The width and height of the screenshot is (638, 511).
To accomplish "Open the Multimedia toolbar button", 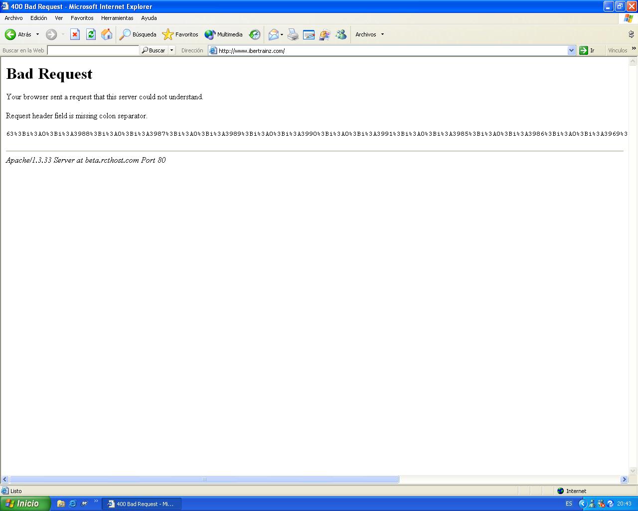I will [223, 34].
